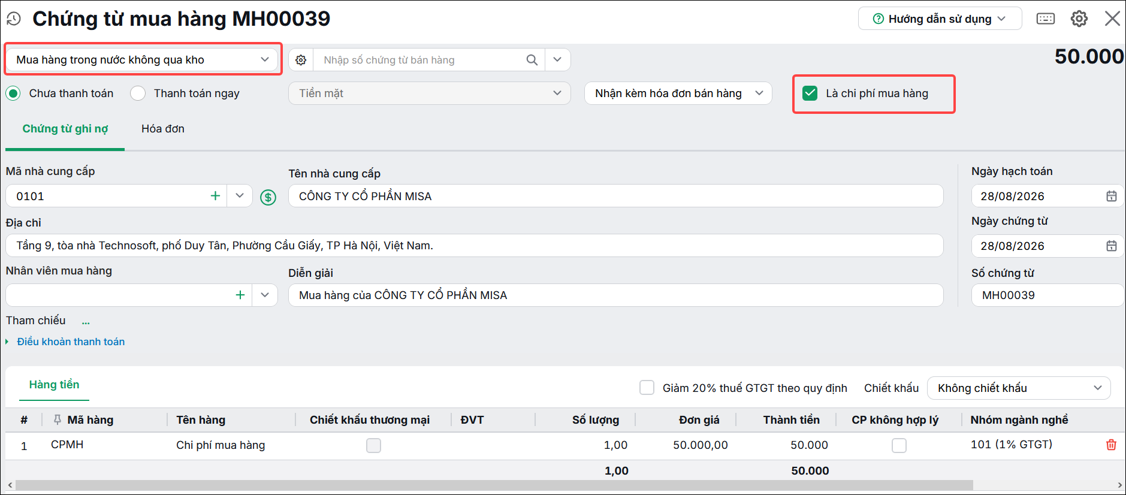Open the history clock icon beside the title
Viewport: 1126px width, 495px height.
pyautogui.click(x=13, y=19)
